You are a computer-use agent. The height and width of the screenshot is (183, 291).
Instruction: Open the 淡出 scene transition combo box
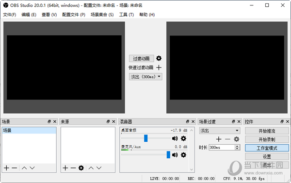(220, 131)
